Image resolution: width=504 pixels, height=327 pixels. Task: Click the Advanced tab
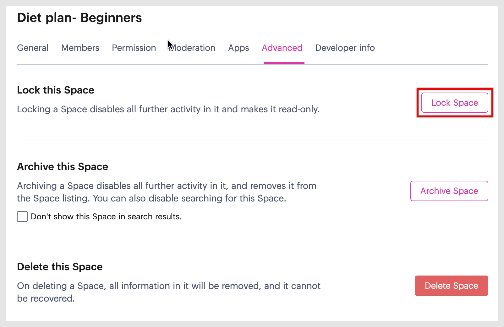tap(282, 48)
